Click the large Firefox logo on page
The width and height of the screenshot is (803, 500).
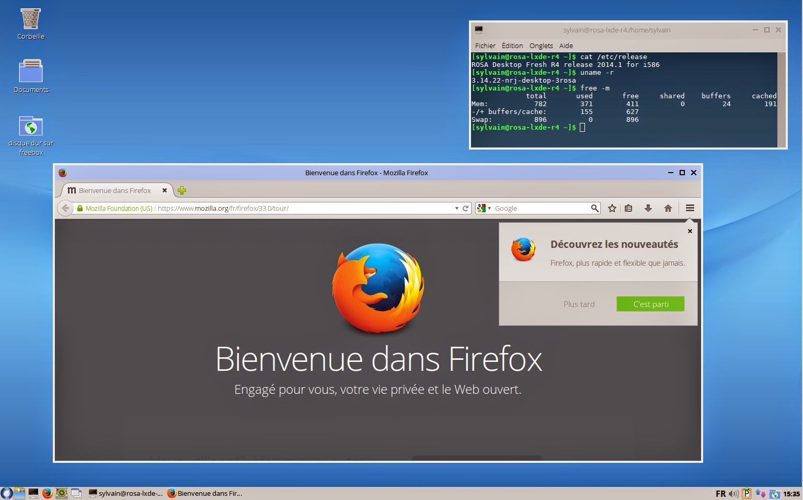[378, 288]
